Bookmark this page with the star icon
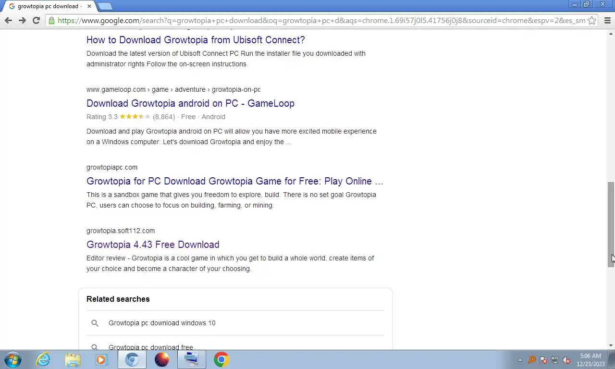 (x=592, y=20)
